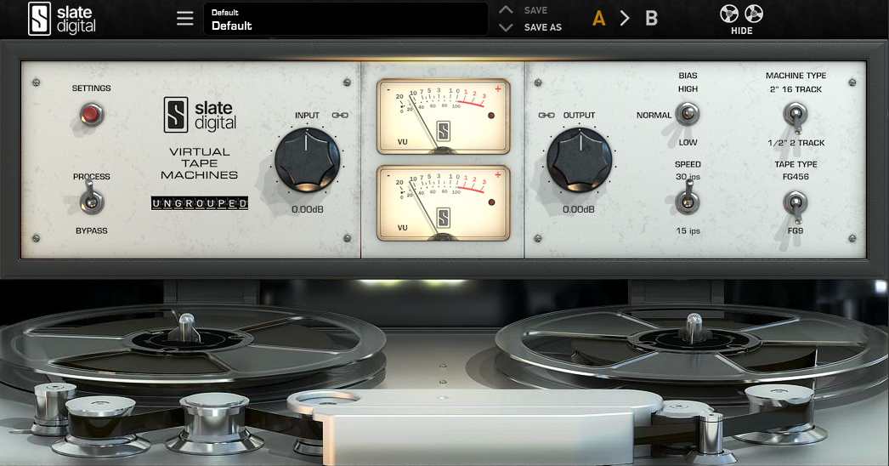The width and height of the screenshot is (889, 466).
Task: Click the input 0.00dB value field
Action: [x=308, y=209]
